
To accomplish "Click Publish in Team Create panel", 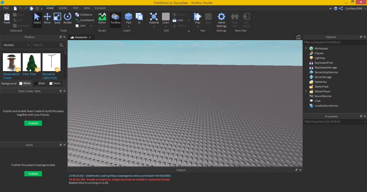I will tap(33, 123).
